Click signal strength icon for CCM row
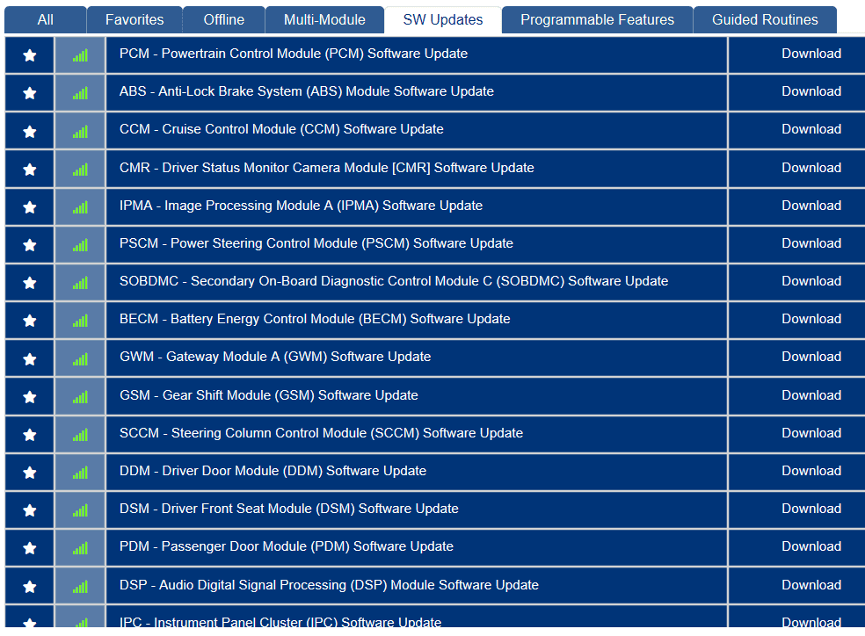Viewport: 865px width, 636px height. tap(80, 131)
